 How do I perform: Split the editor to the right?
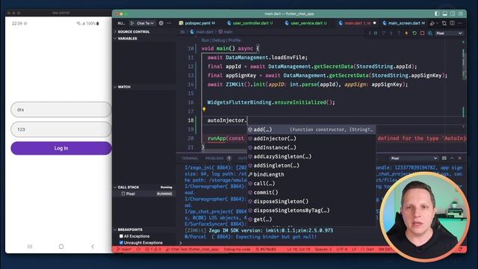coord(452,23)
